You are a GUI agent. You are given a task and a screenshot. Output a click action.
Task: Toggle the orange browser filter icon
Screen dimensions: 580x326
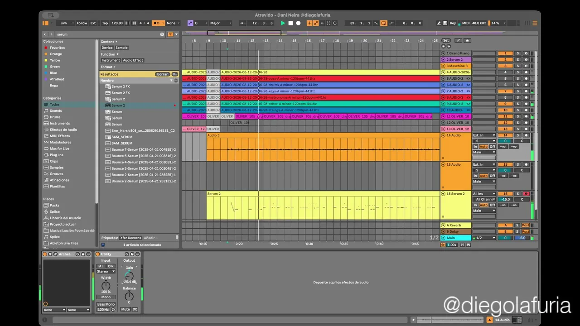pyautogui.click(x=170, y=34)
